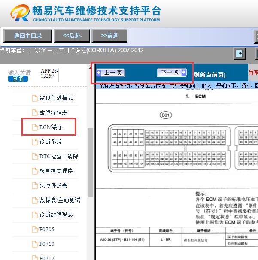This screenshot has width=258, height=260.
Task: Click the A50-36 (STP) - B31-104 (E1) cell
Action: tap(122, 239)
